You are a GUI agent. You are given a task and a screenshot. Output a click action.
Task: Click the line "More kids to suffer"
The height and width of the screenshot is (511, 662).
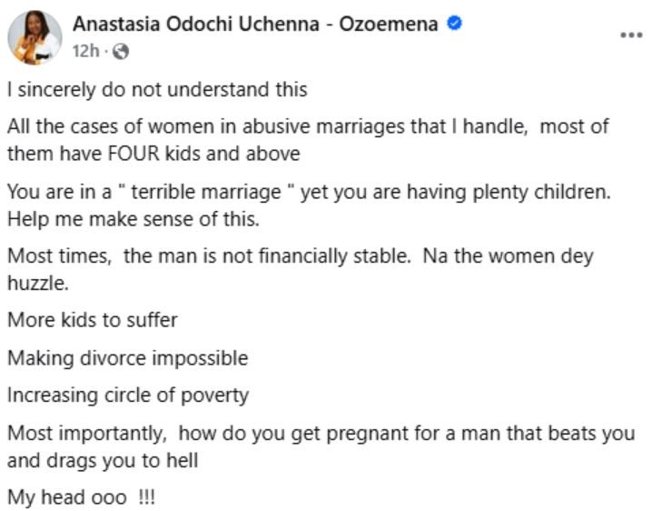(93, 319)
